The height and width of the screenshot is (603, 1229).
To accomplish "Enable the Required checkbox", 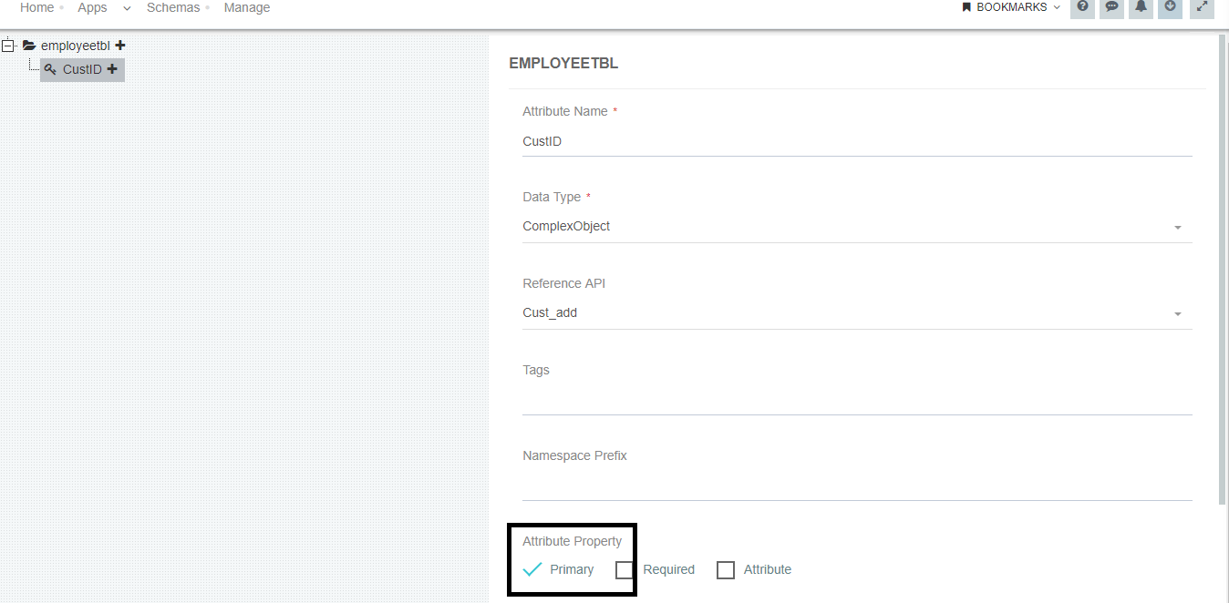I will tap(625, 570).
